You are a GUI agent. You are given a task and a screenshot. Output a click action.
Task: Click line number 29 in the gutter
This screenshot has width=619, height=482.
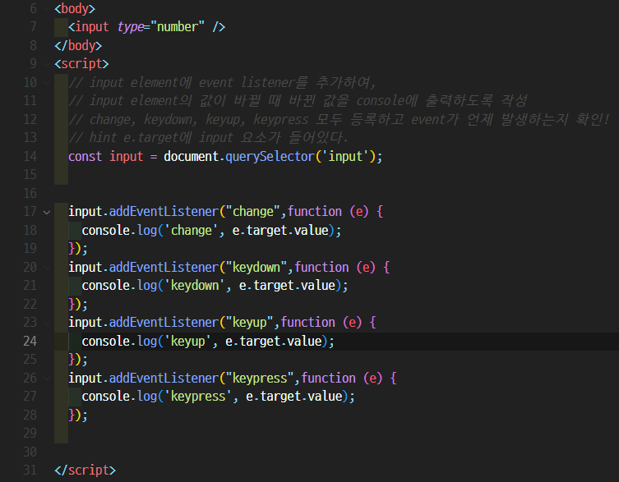[x=30, y=433]
